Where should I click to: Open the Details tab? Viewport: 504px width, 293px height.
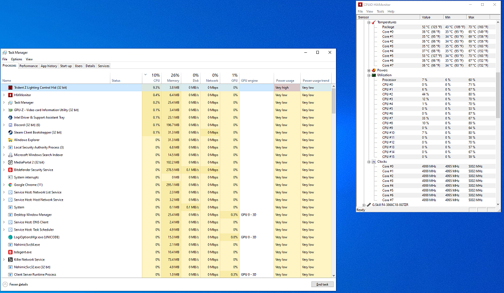[90, 66]
